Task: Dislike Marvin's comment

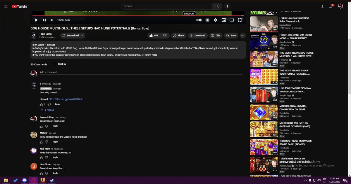Action: (47, 142)
